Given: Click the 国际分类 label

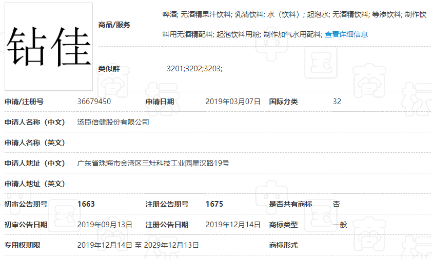Looking at the screenshot, I should tap(284, 102).
